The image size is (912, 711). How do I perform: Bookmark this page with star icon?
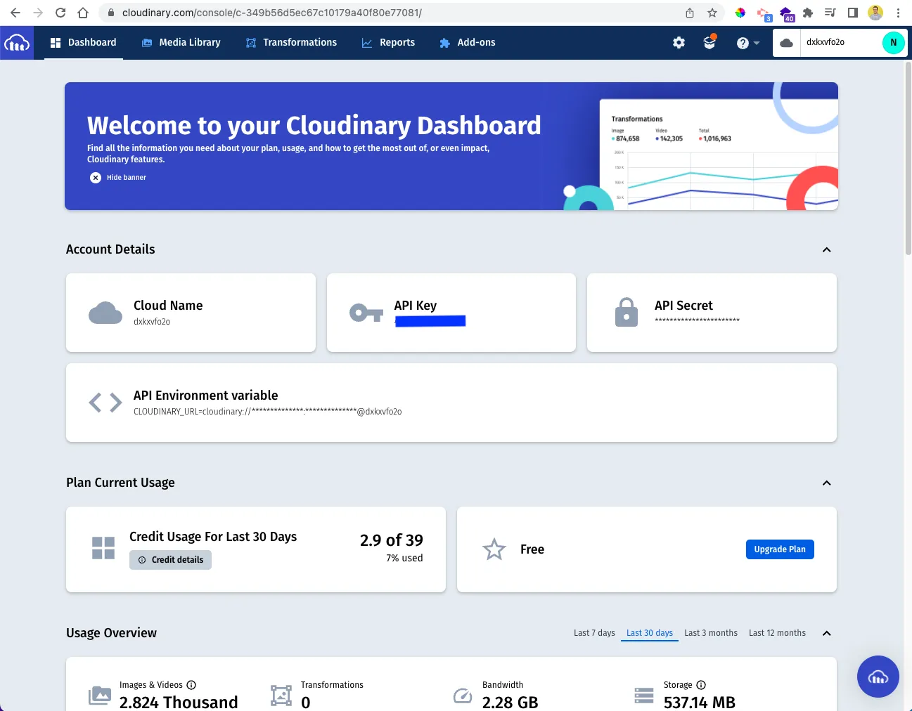712,13
